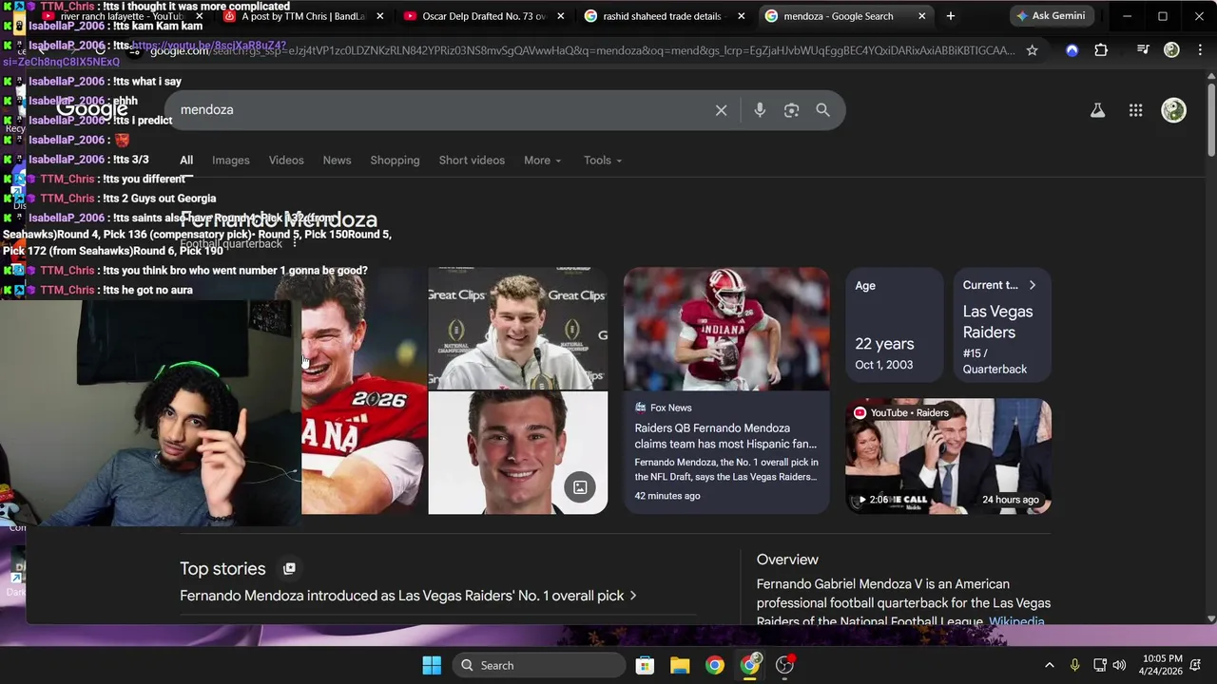Open the suit headshot photo

(x=517, y=453)
